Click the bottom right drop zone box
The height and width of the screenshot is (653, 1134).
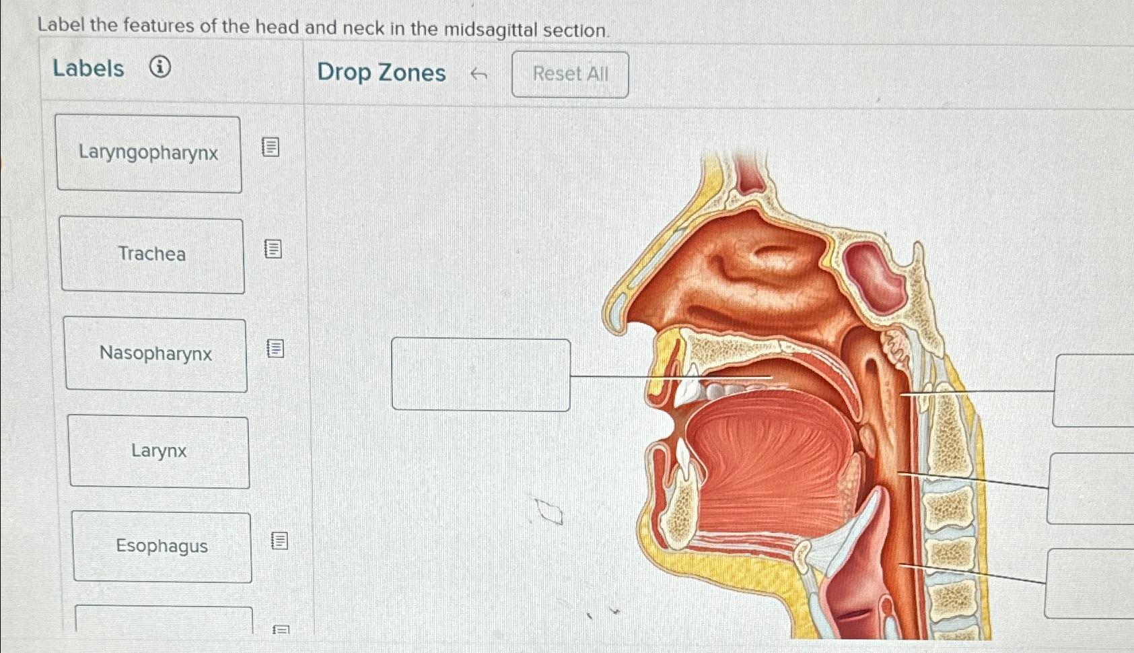[x=1090, y=584]
